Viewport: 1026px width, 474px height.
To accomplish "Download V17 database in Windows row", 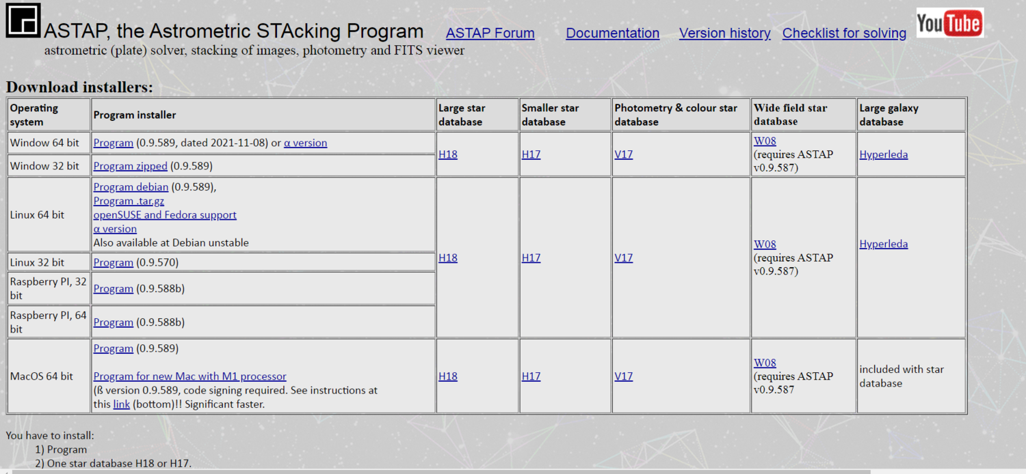I will 624,154.
